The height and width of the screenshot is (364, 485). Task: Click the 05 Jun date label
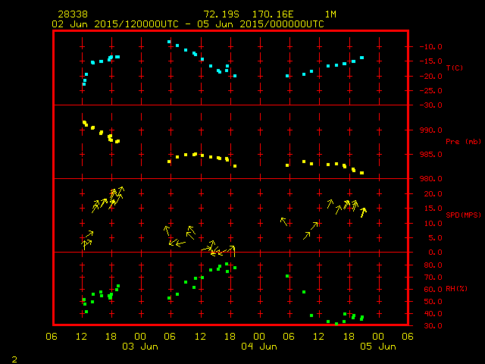377,347
